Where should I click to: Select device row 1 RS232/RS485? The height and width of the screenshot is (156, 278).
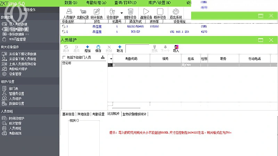point(136,26)
